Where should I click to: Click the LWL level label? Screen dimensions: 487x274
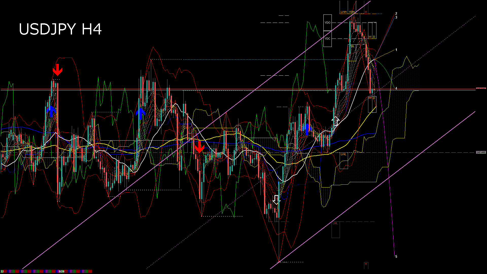coord(343,154)
